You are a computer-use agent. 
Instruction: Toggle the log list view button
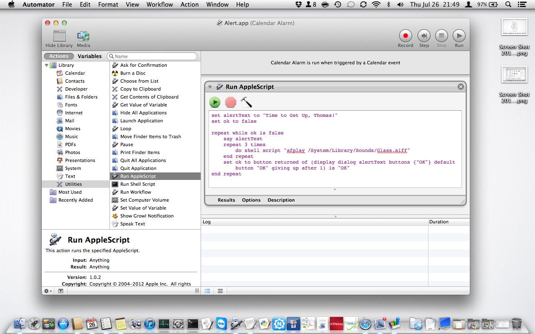pos(207,291)
